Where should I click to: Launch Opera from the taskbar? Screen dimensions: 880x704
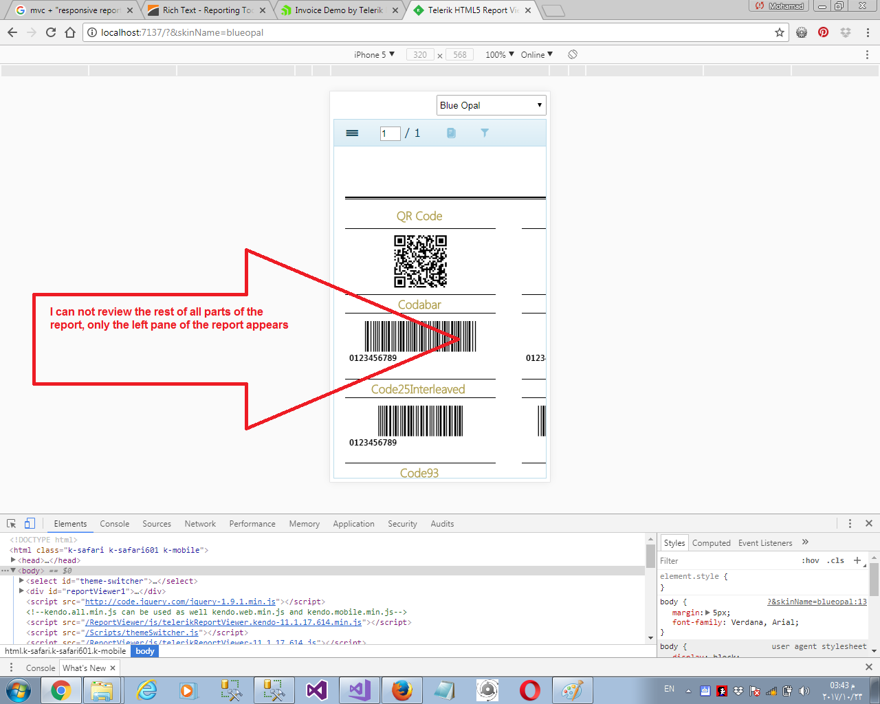click(x=529, y=690)
